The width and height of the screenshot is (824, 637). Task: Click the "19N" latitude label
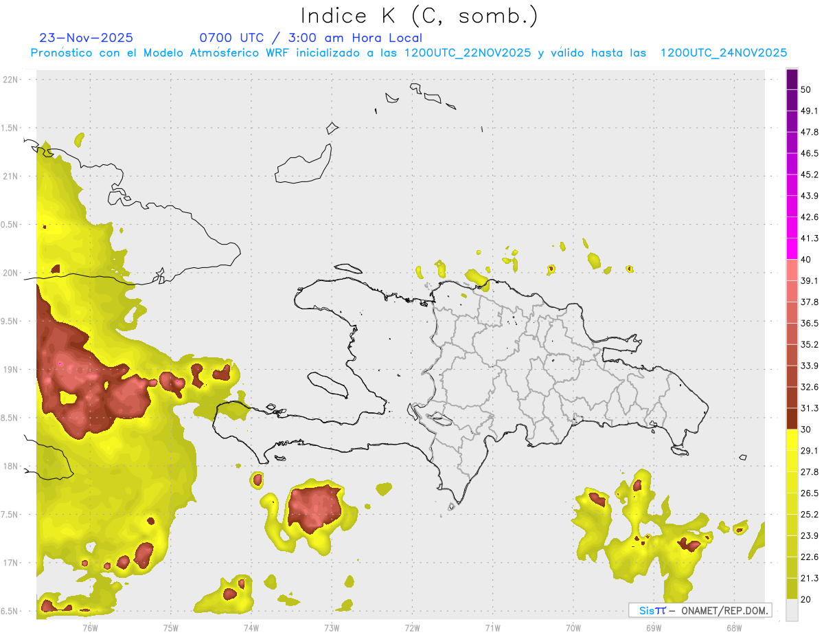10,370
